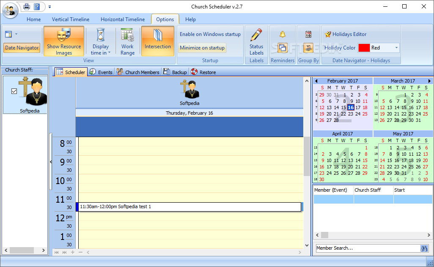This screenshot has height=267, width=434.
Task: Uncheck the Softpedia church staff checkbox
Action: (x=14, y=91)
